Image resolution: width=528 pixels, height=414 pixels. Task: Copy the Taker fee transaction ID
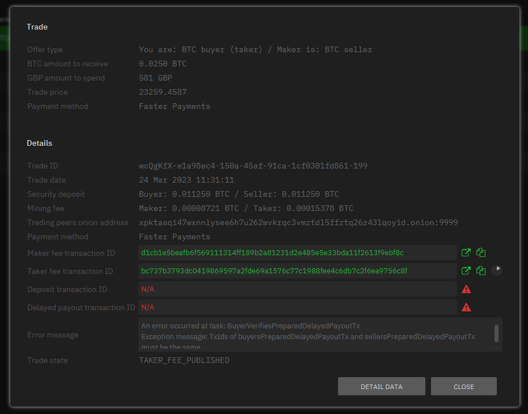481,271
